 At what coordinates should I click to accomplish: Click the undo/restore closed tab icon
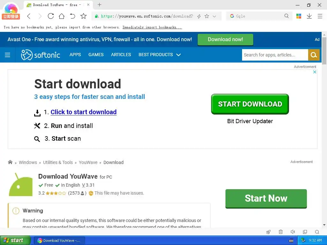point(72,16)
